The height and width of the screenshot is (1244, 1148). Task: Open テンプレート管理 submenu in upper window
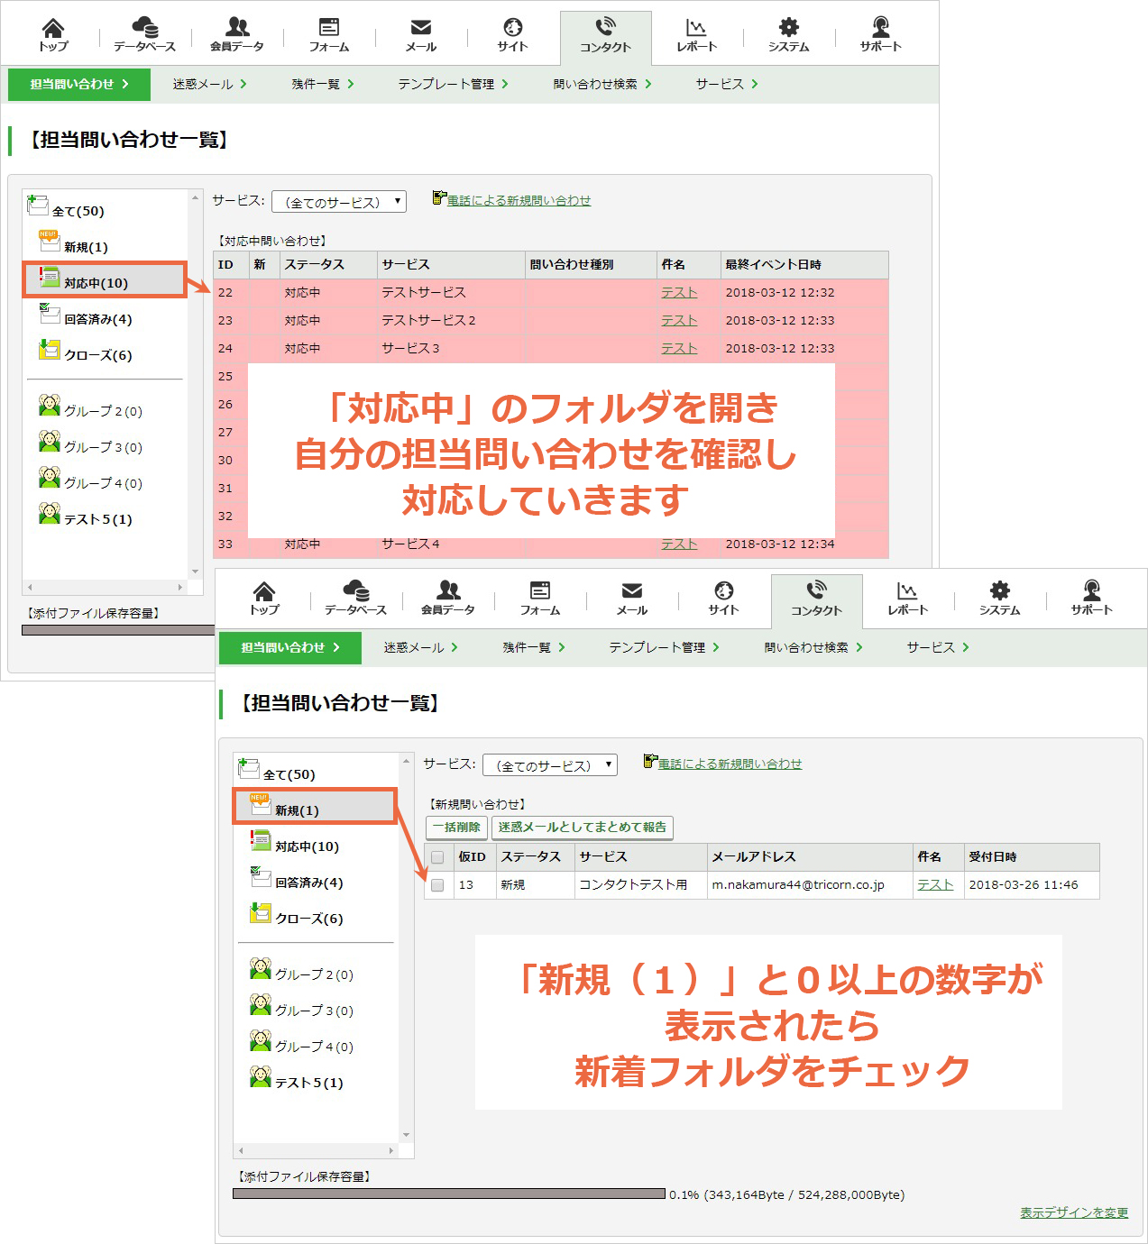click(454, 84)
